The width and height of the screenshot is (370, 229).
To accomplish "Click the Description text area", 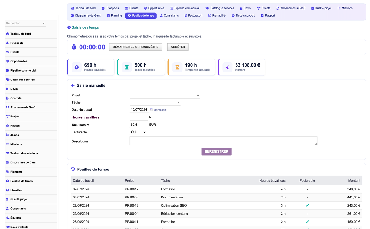I will click(224, 141).
